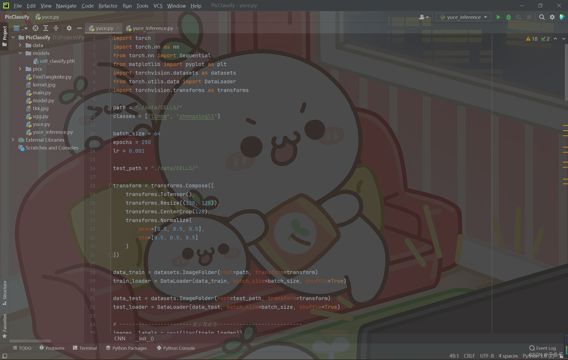The height and width of the screenshot is (360, 568).
Task: Open the Event Log panel
Action: (x=542, y=348)
